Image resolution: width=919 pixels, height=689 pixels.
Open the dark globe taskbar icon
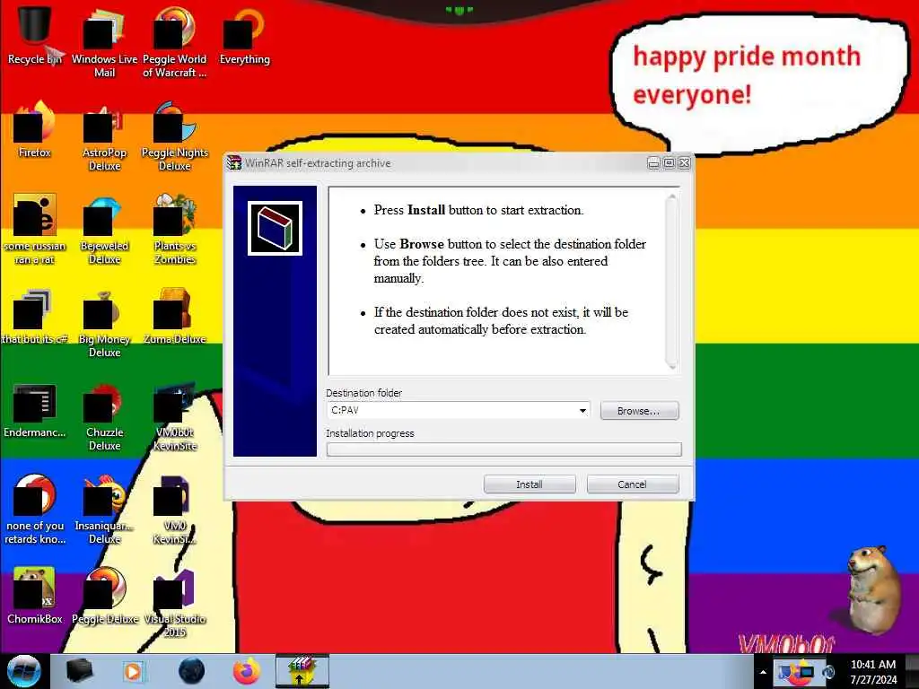(x=192, y=671)
